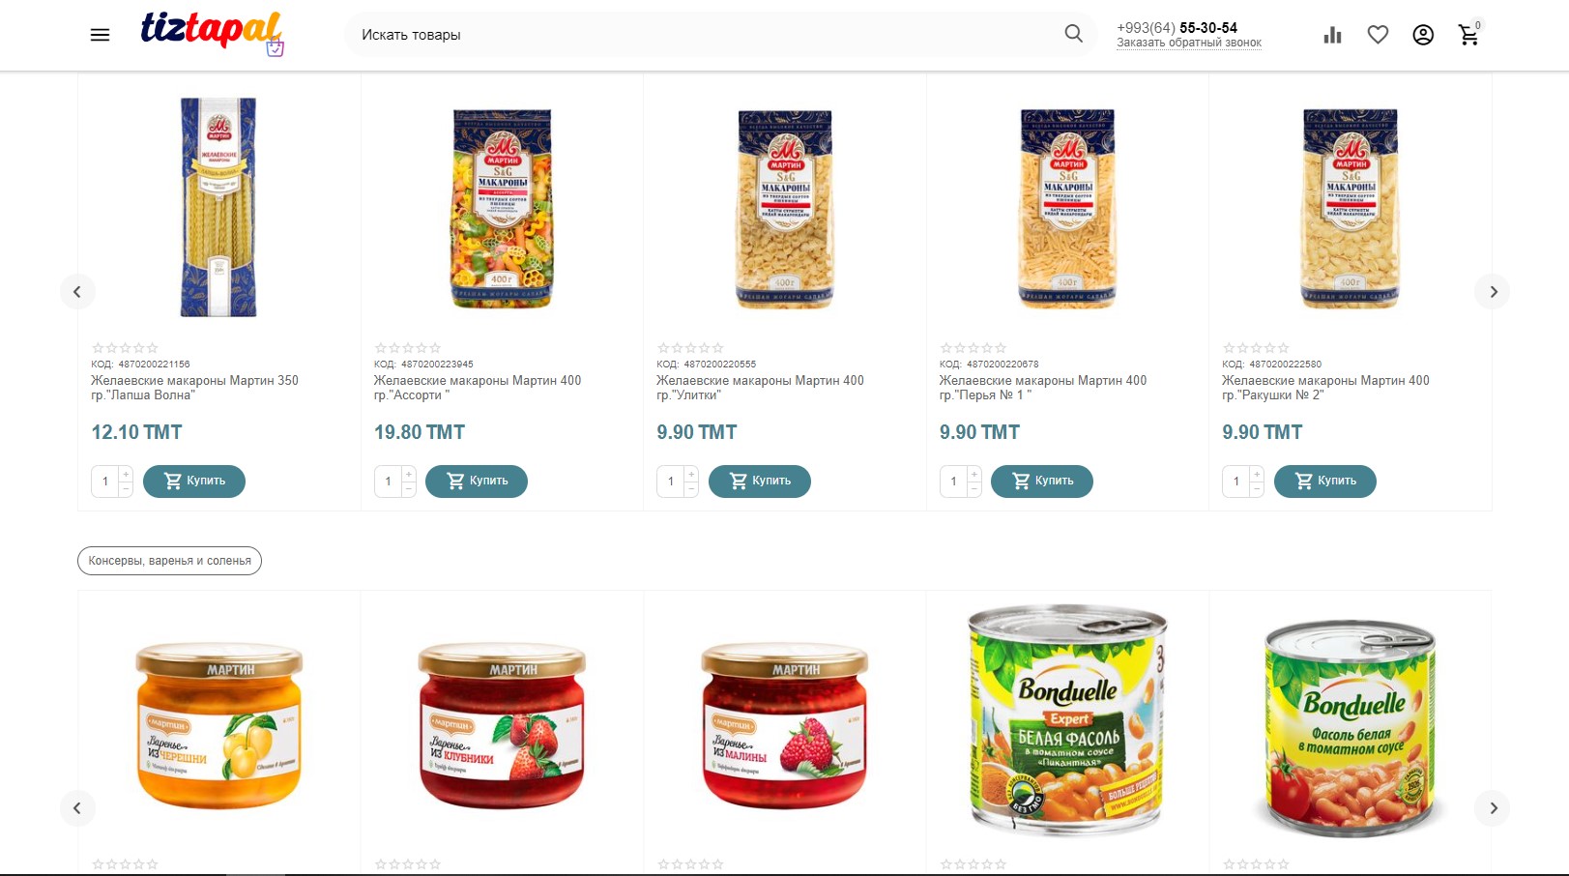
Task: Add "Перья № 1" pasta via Купить
Action: point(1042,481)
